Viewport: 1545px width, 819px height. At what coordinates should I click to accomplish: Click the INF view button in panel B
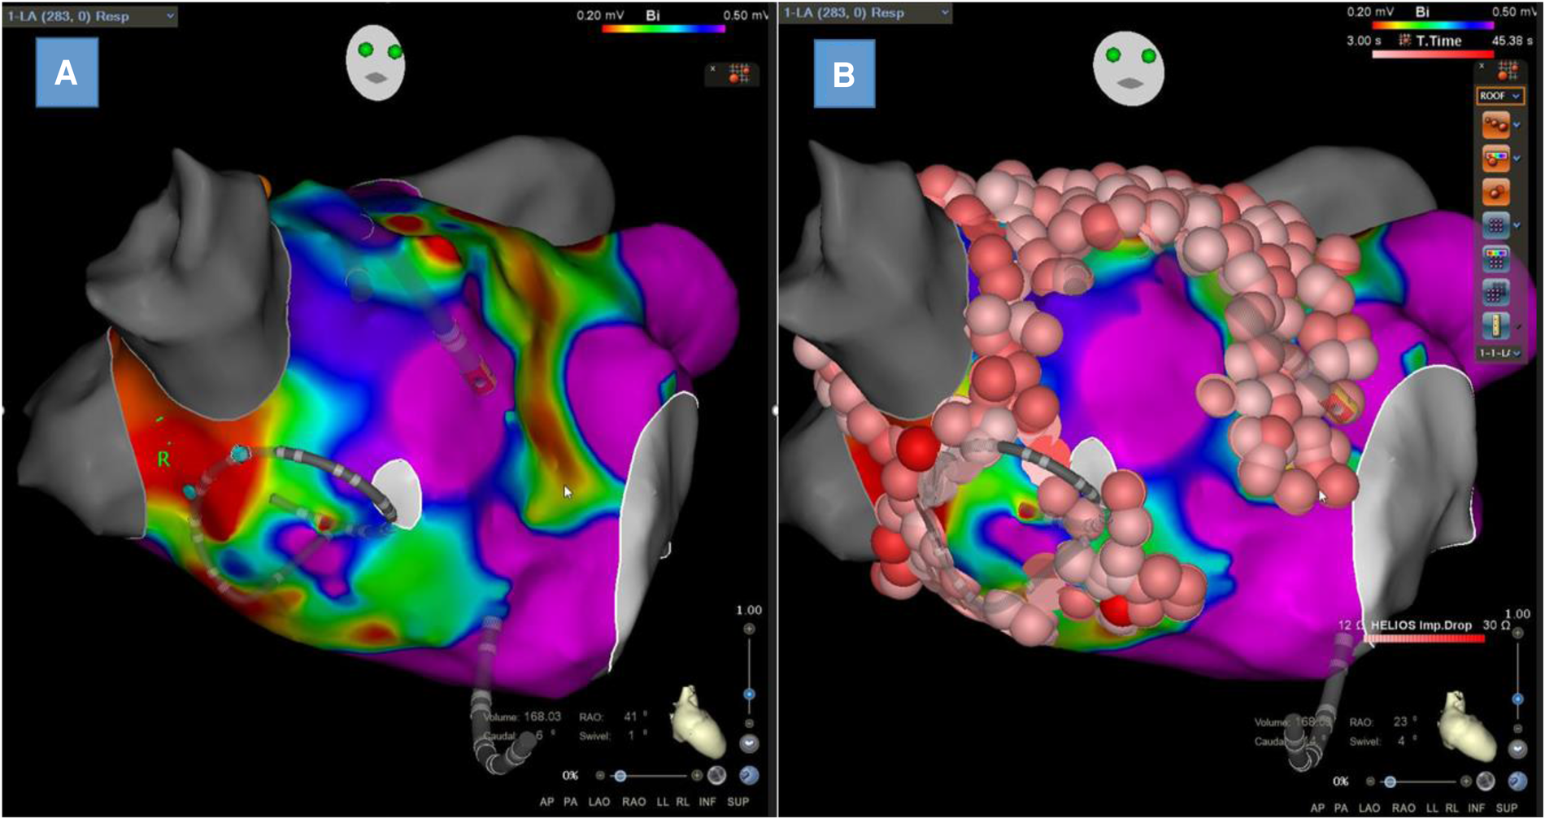(x=1476, y=808)
